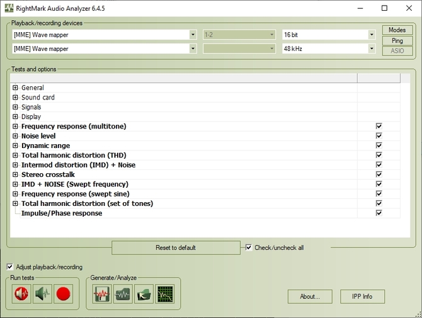The image size is (422, 318).
Task: Maximize the RightMark Audio Analyzer window
Action: [384, 8]
